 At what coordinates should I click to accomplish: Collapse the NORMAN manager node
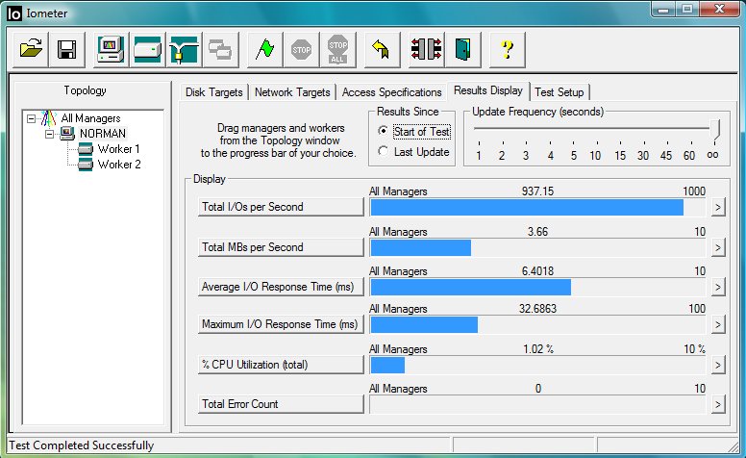click(49, 135)
